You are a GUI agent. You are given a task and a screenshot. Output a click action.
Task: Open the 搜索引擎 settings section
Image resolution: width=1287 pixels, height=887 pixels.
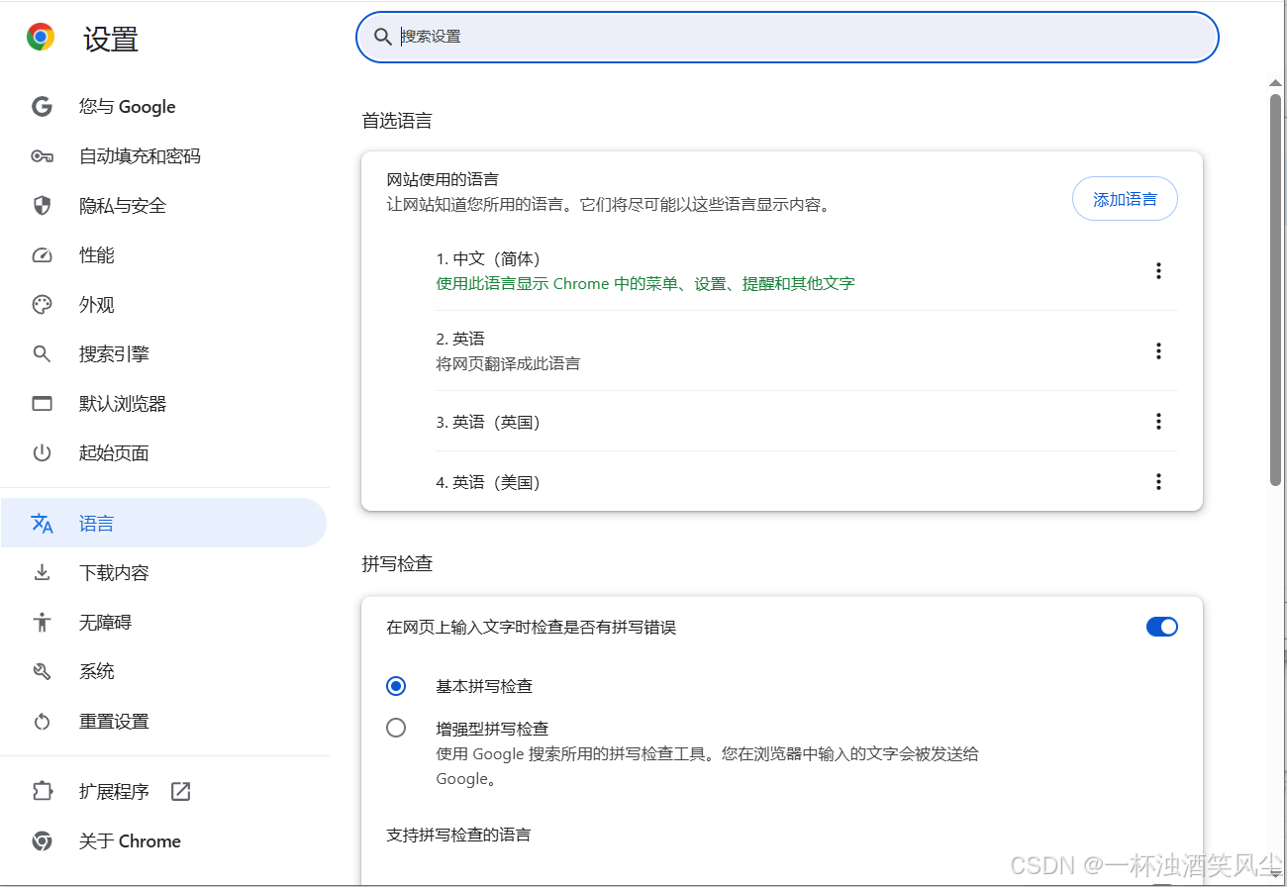(x=163, y=354)
